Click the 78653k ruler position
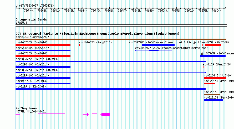 203,11
